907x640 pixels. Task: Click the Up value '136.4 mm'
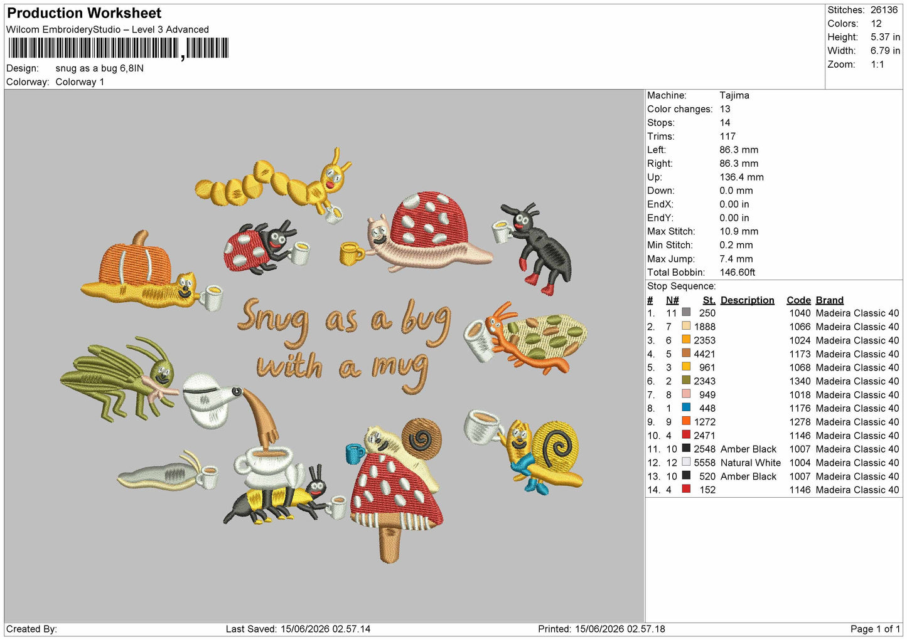(x=741, y=177)
